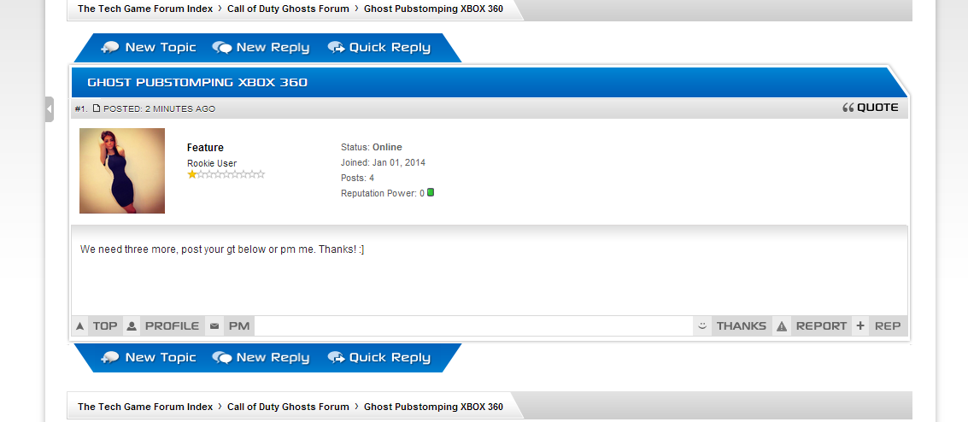
Task: Click the top New Reply bubbles icon
Action: pos(222,48)
